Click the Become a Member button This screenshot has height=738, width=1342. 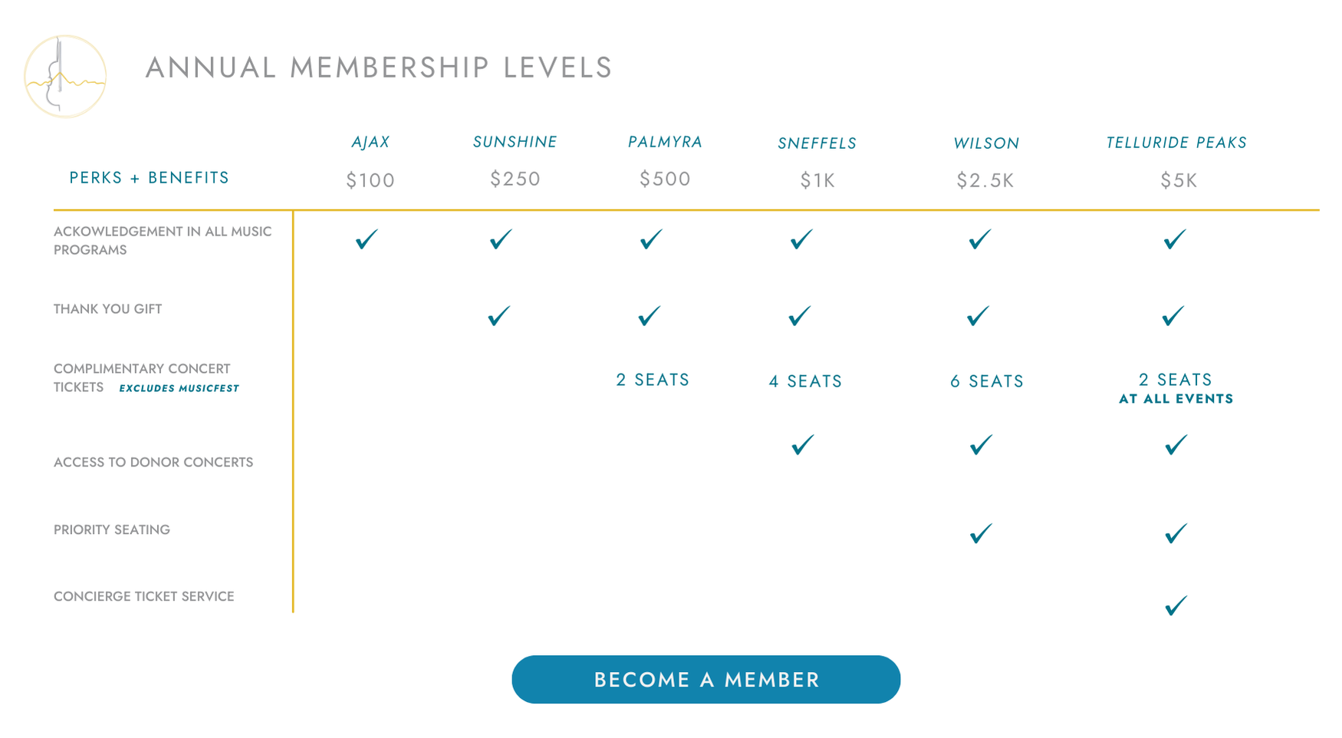706,680
